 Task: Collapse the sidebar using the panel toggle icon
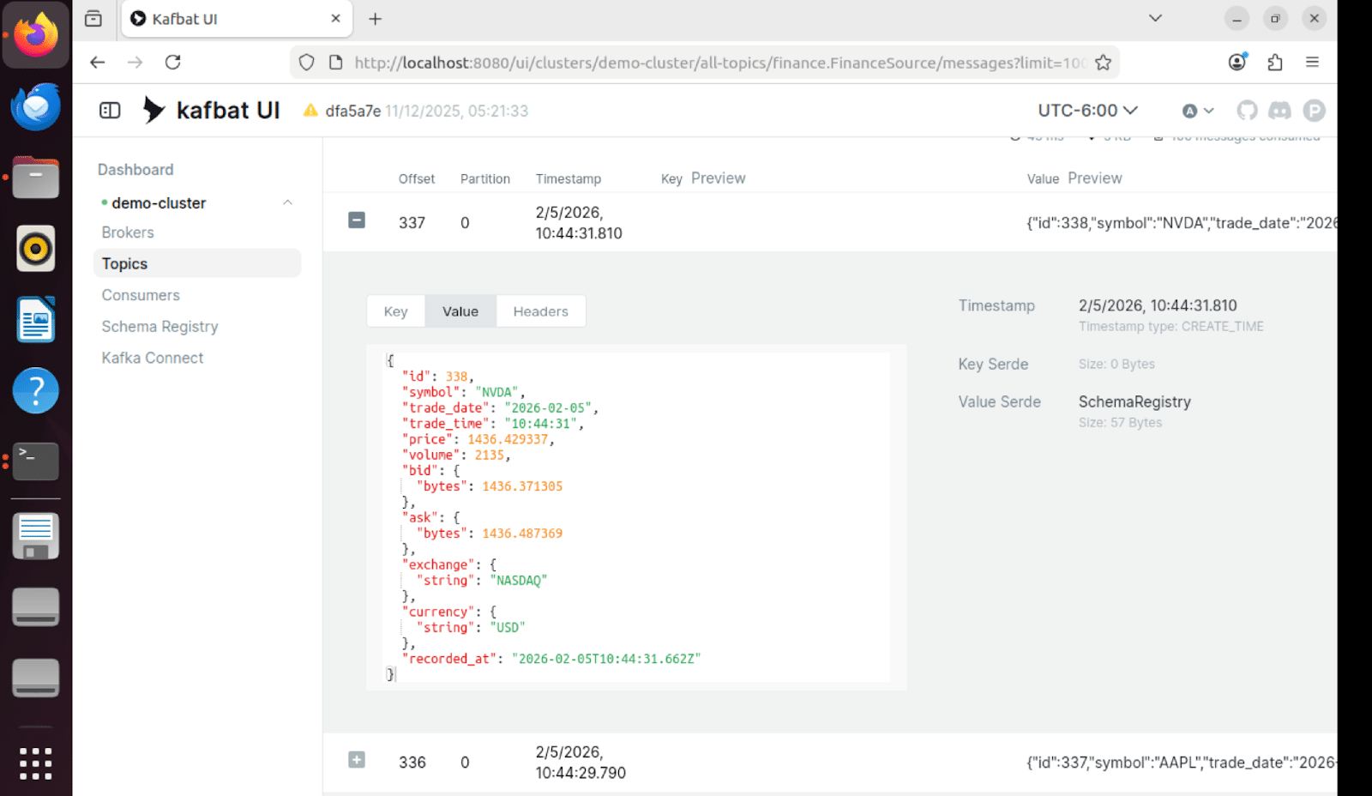[x=108, y=110]
